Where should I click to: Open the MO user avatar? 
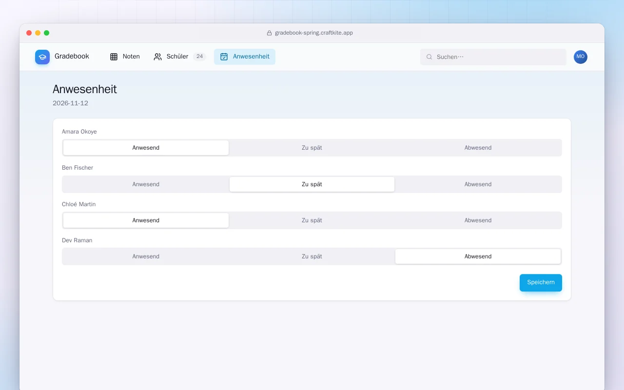581,57
